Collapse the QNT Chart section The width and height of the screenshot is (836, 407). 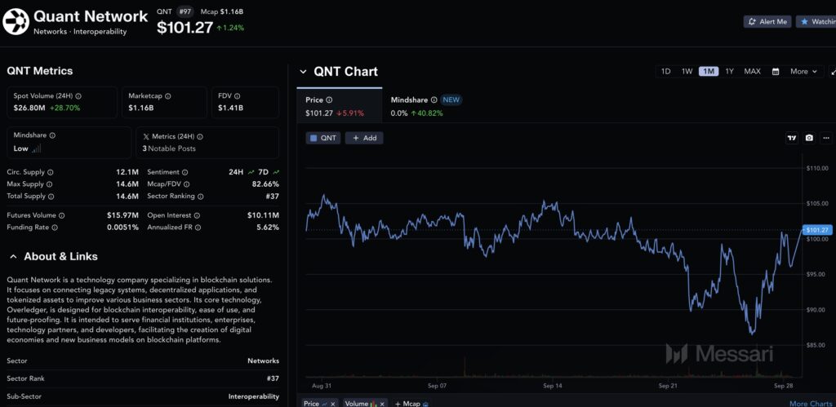[303, 72]
